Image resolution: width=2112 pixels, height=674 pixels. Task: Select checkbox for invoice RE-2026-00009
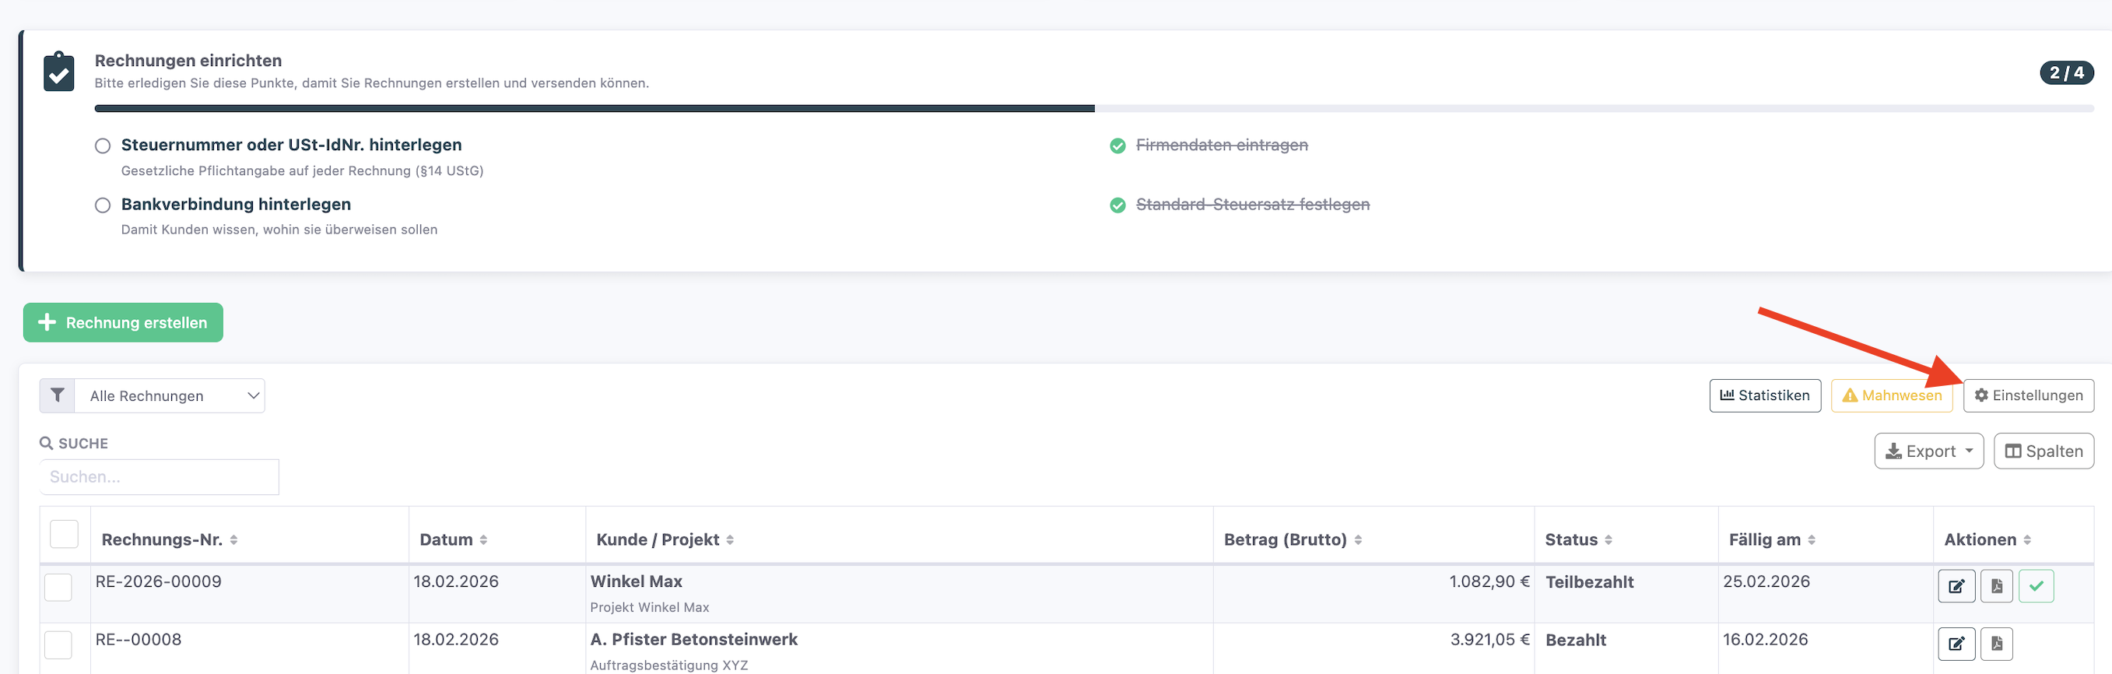coord(58,587)
